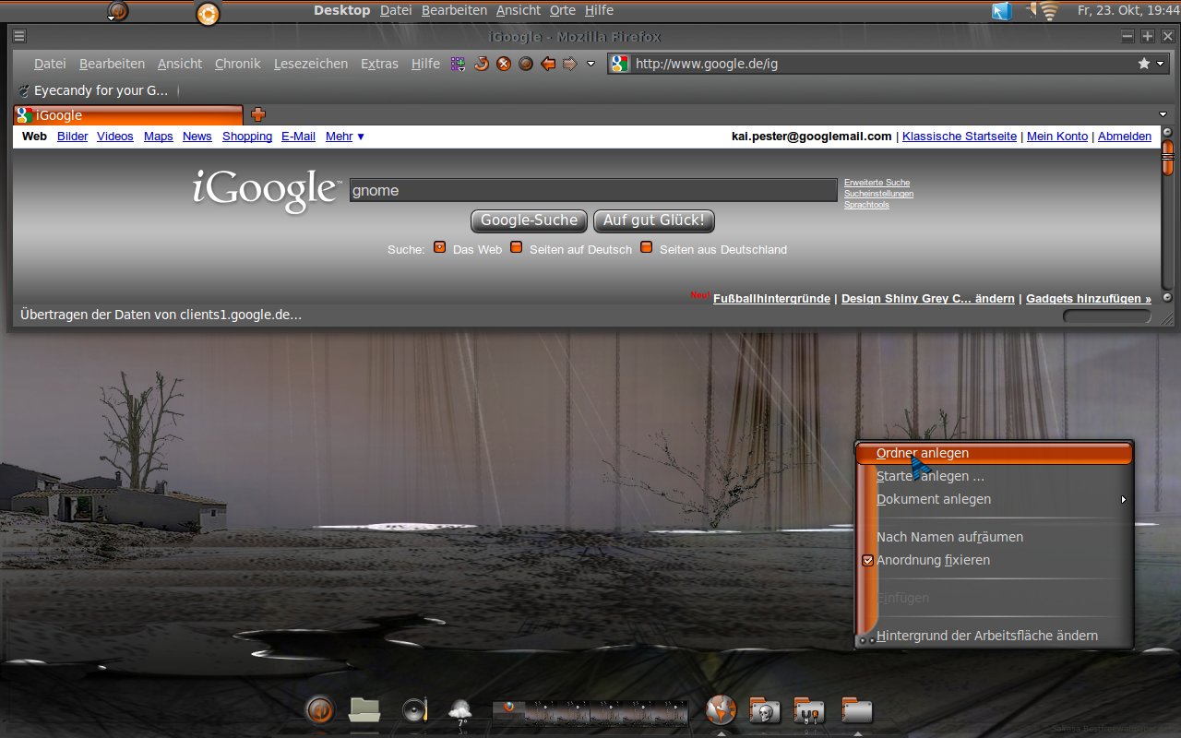Launch the orange round dock icon at far left
This screenshot has height=738, width=1181.
319,710
